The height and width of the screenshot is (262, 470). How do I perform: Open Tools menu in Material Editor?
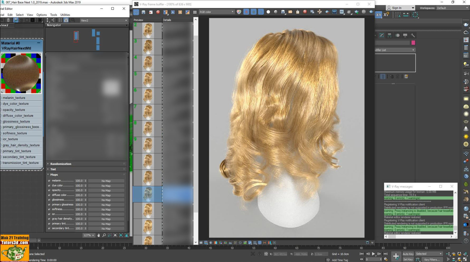(x=54, y=15)
